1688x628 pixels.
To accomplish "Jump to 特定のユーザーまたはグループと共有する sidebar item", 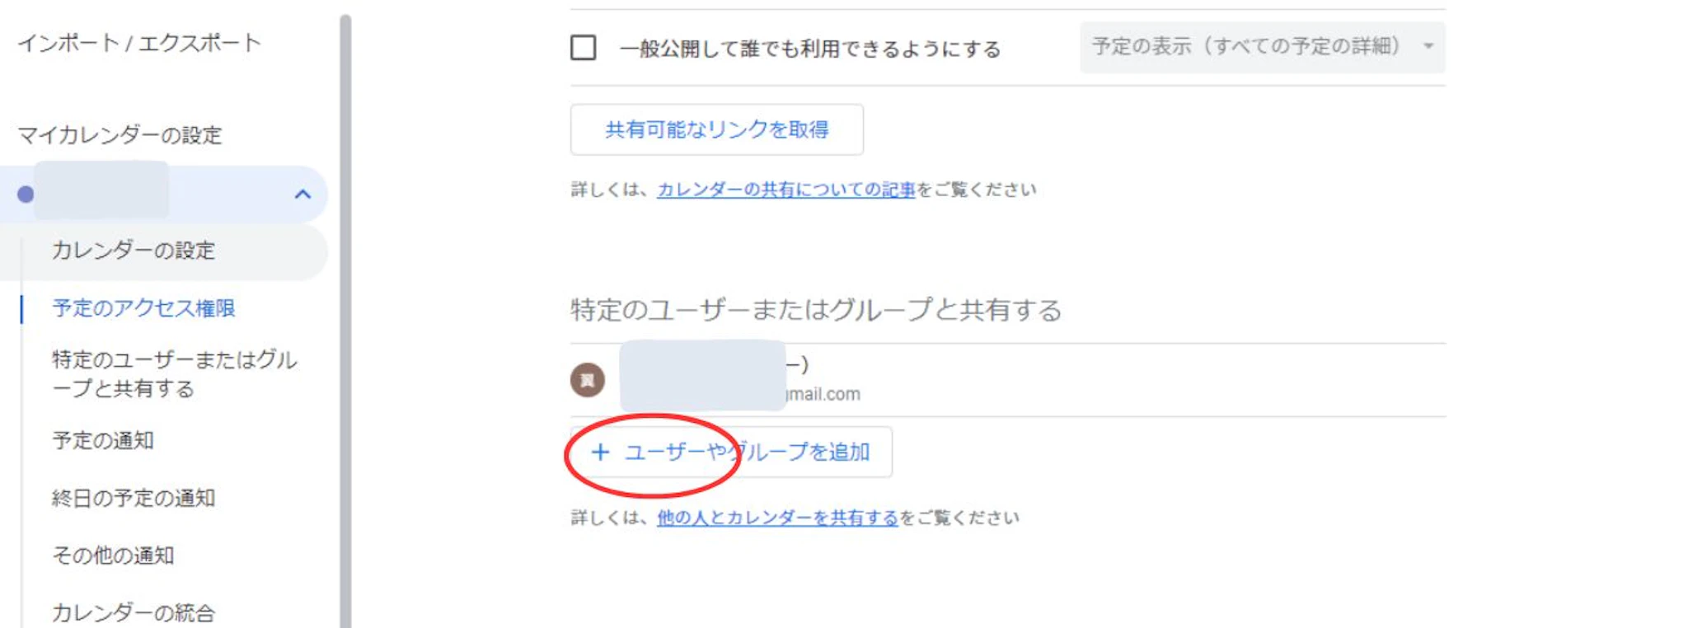I will (174, 374).
